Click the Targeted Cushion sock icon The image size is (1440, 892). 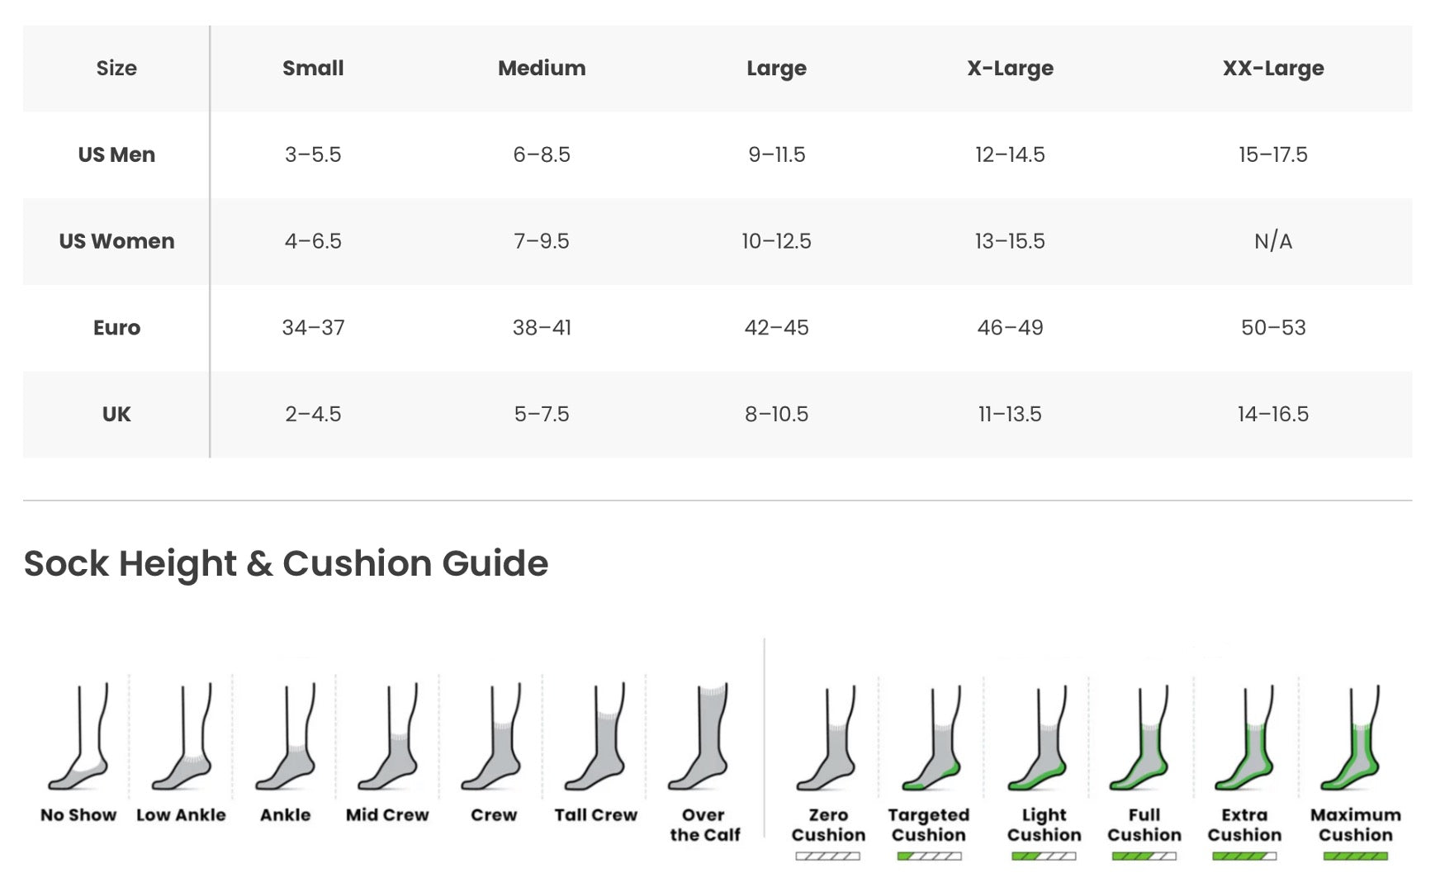point(930,739)
